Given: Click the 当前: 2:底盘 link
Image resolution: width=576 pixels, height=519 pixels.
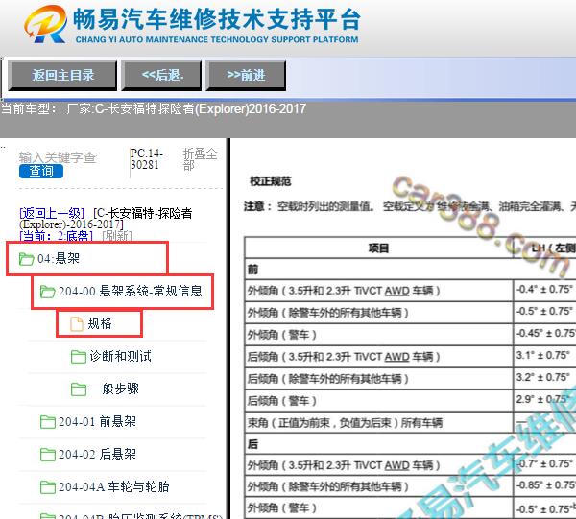Looking at the screenshot, I should [x=56, y=235].
